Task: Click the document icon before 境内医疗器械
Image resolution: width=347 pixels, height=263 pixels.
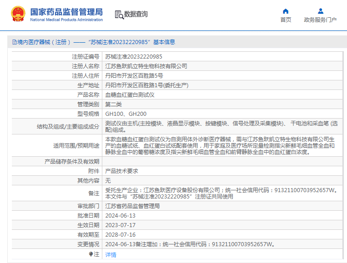Action: (14, 42)
